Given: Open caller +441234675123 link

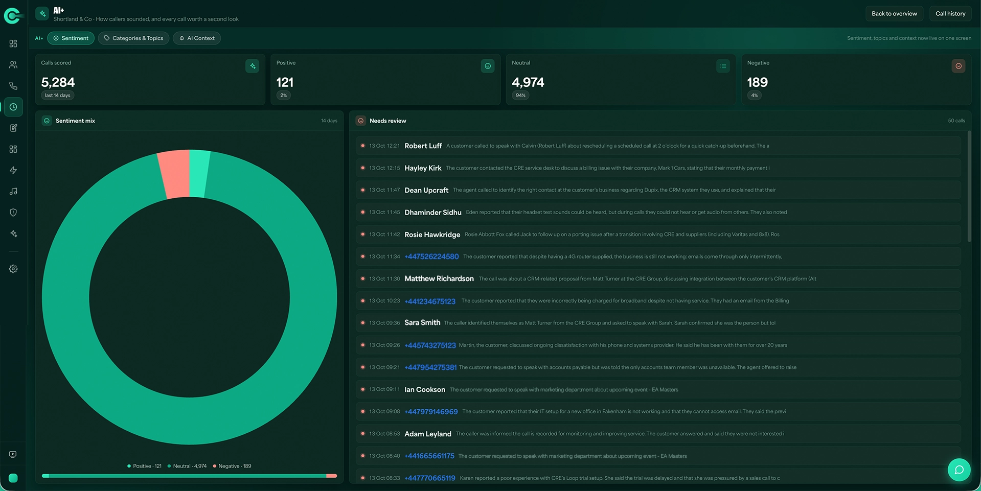Looking at the screenshot, I should coord(430,301).
